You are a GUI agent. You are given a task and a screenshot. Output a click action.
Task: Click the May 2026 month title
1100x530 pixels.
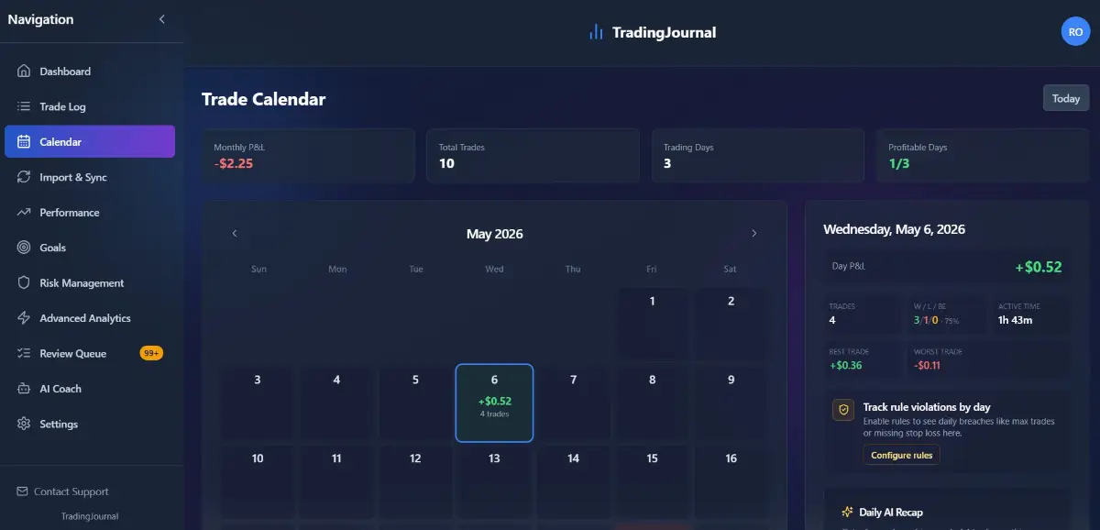click(494, 234)
